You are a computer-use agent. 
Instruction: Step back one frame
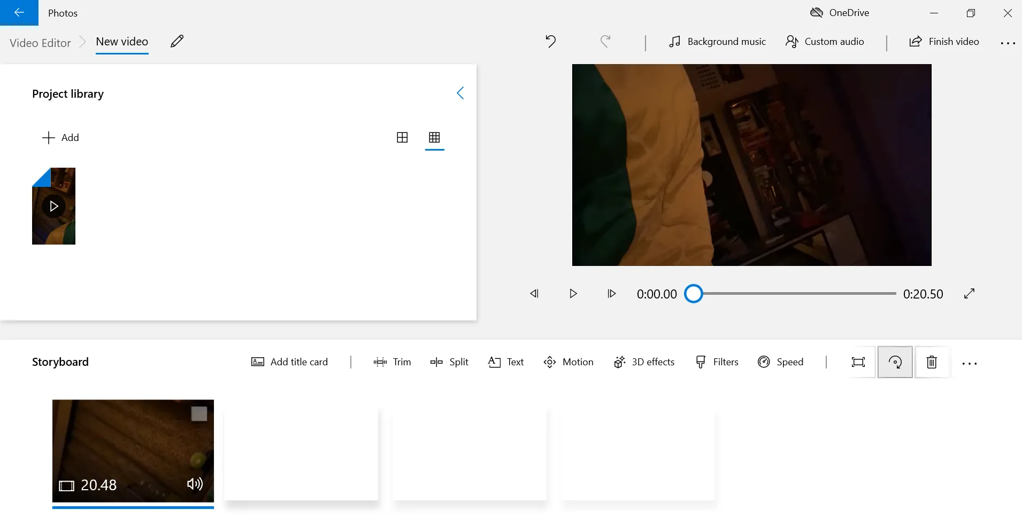pos(534,294)
